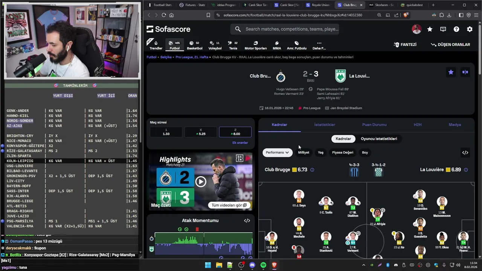The width and height of the screenshot is (482, 271).
Task: Click the Pro League link under score
Action: pyautogui.click(x=312, y=108)
